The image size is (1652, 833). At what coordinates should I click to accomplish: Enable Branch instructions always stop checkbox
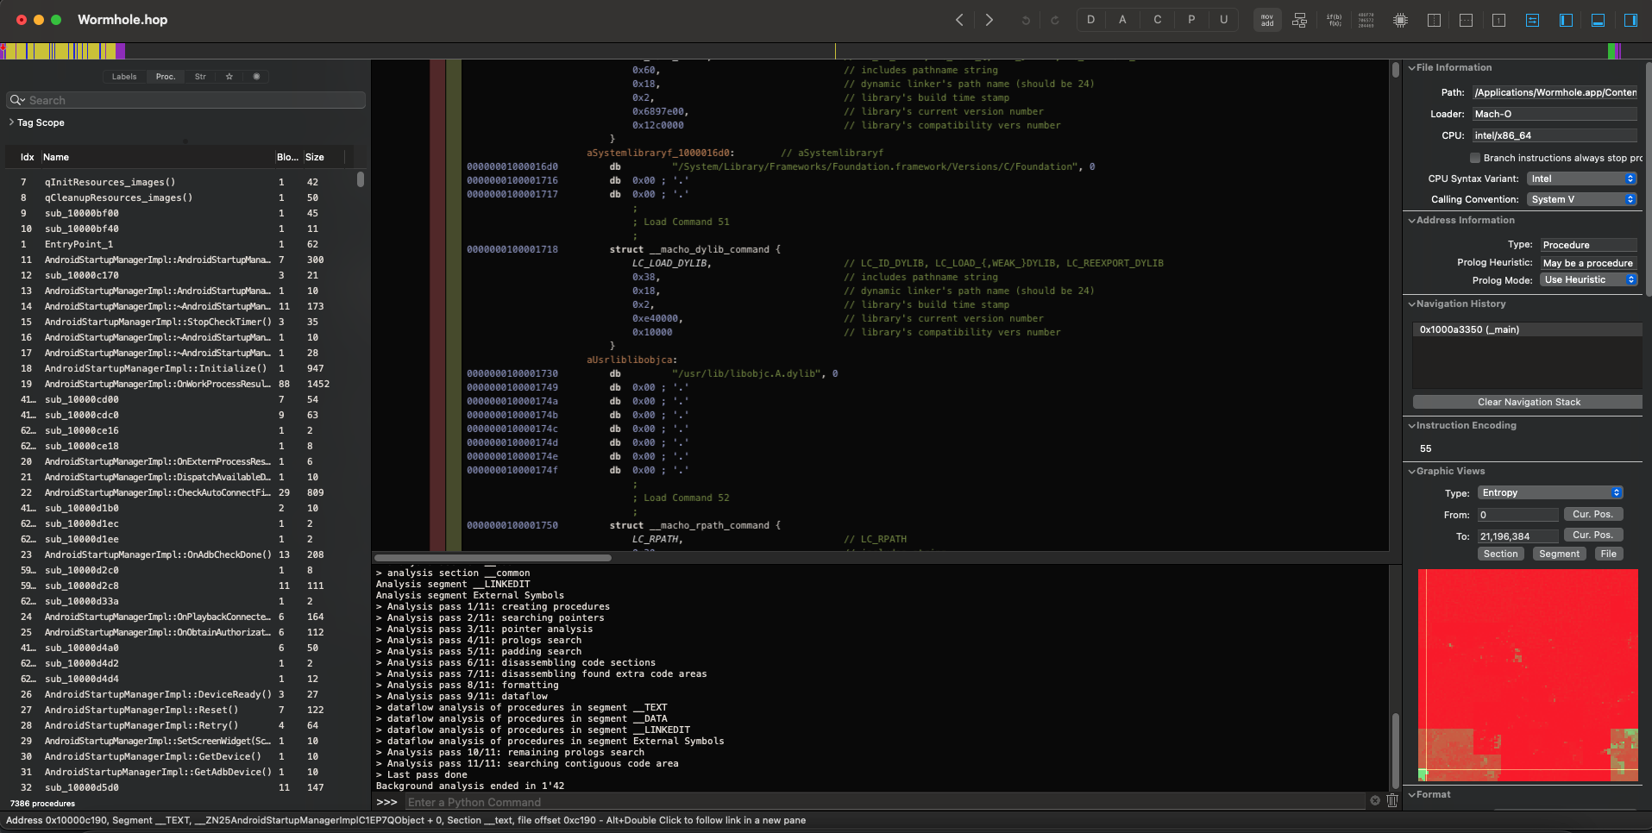pos(1475,158)
